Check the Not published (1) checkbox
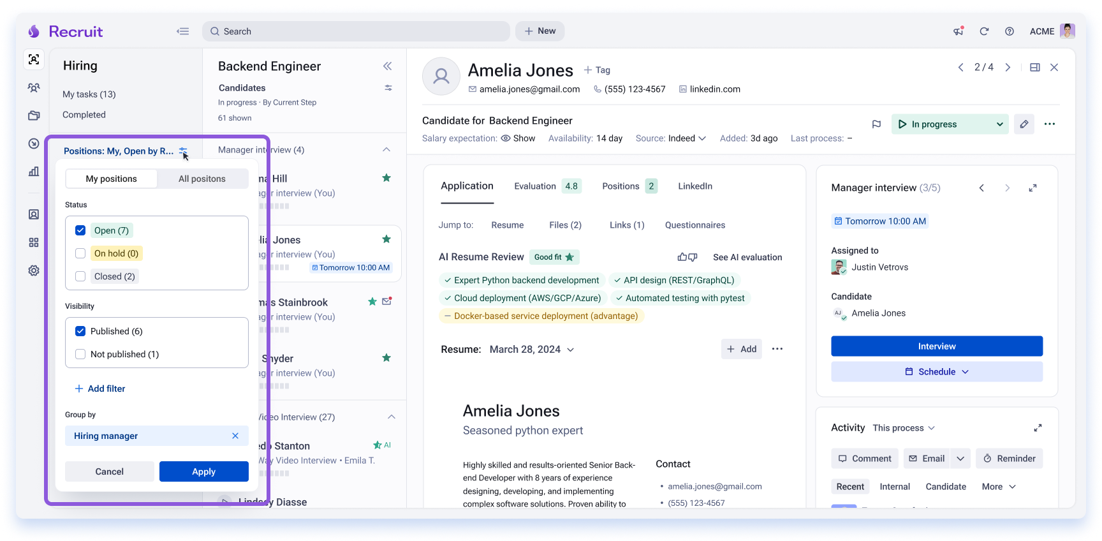The image size is (1102, 541). pos(80,354)
